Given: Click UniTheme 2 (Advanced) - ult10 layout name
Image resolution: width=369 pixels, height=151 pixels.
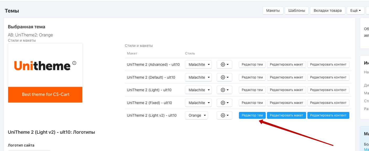Looking at the screenshot, I should pos(153,64).
